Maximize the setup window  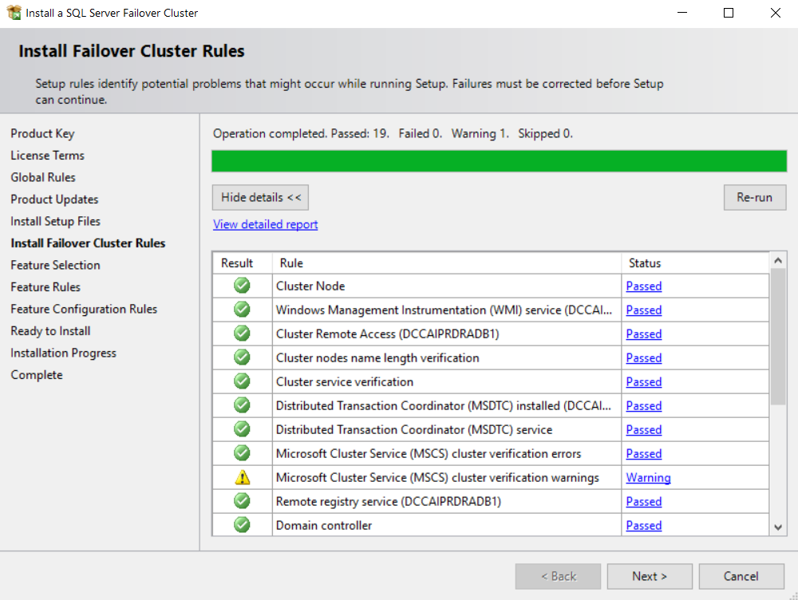(729, 13)
